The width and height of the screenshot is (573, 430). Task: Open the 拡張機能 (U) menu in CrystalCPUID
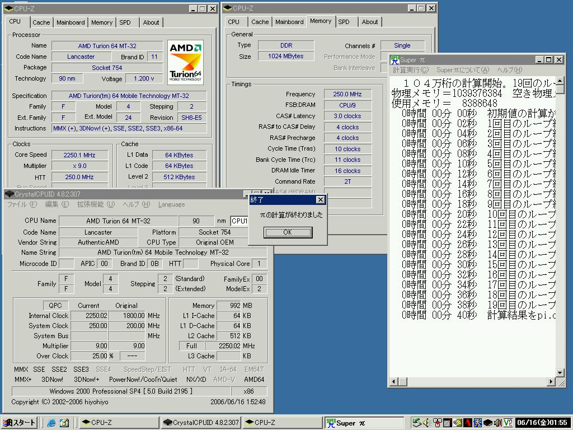pos(96,204)
